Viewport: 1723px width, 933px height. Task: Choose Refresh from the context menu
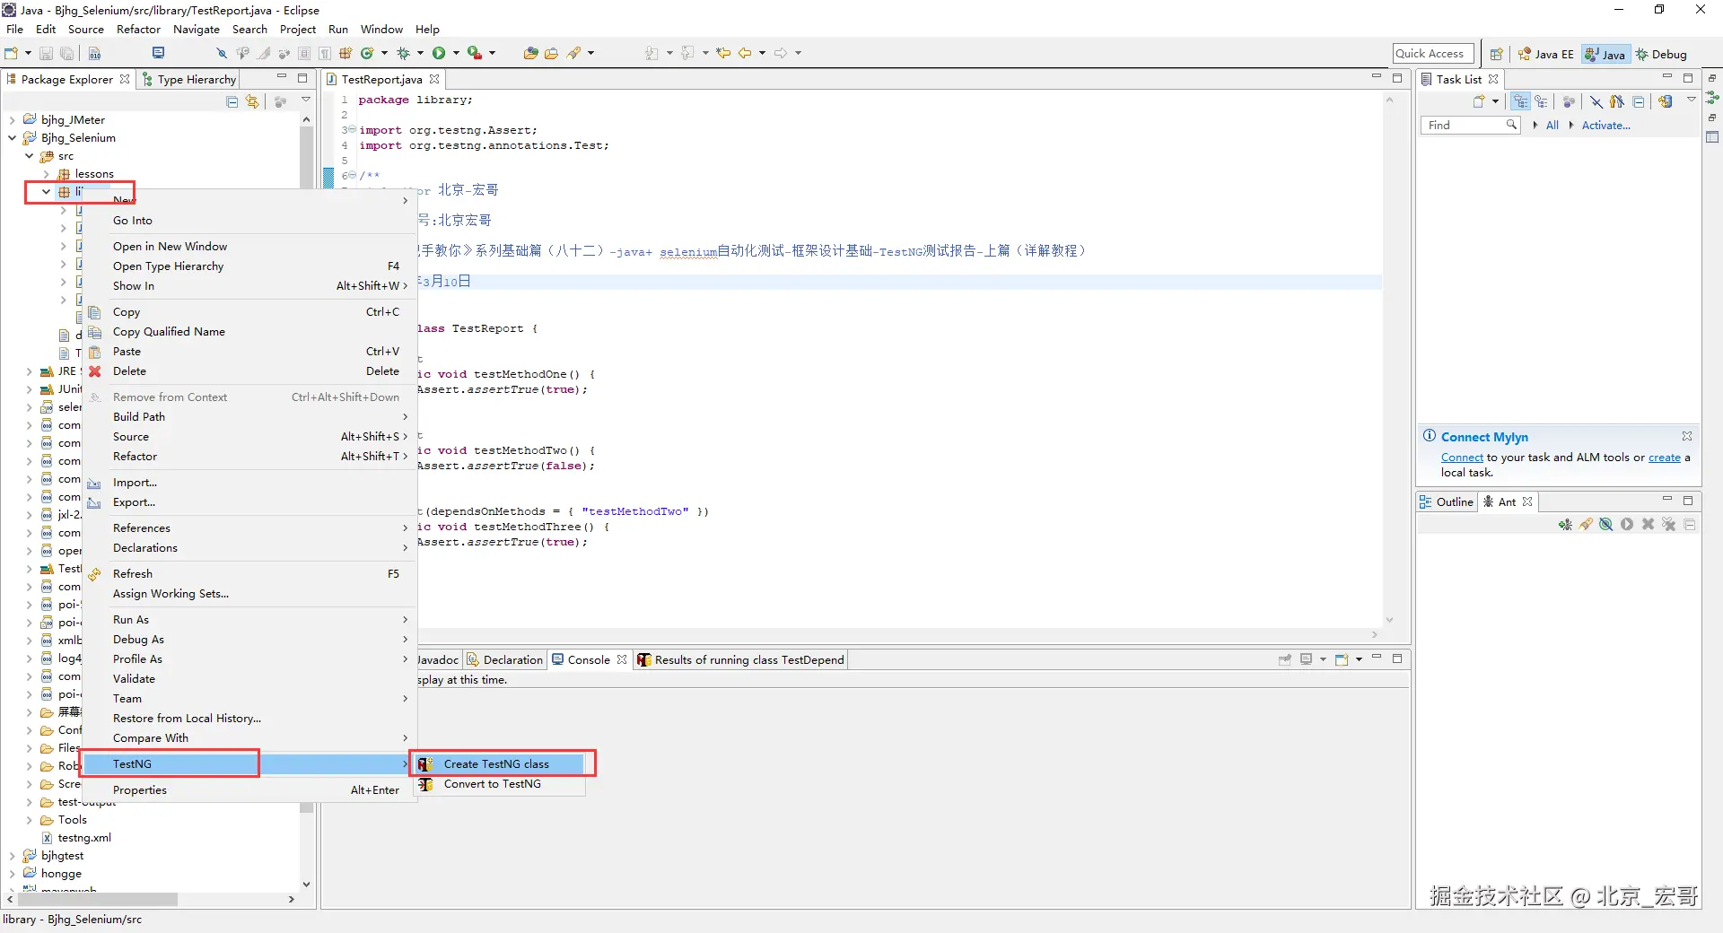point(249,574)
